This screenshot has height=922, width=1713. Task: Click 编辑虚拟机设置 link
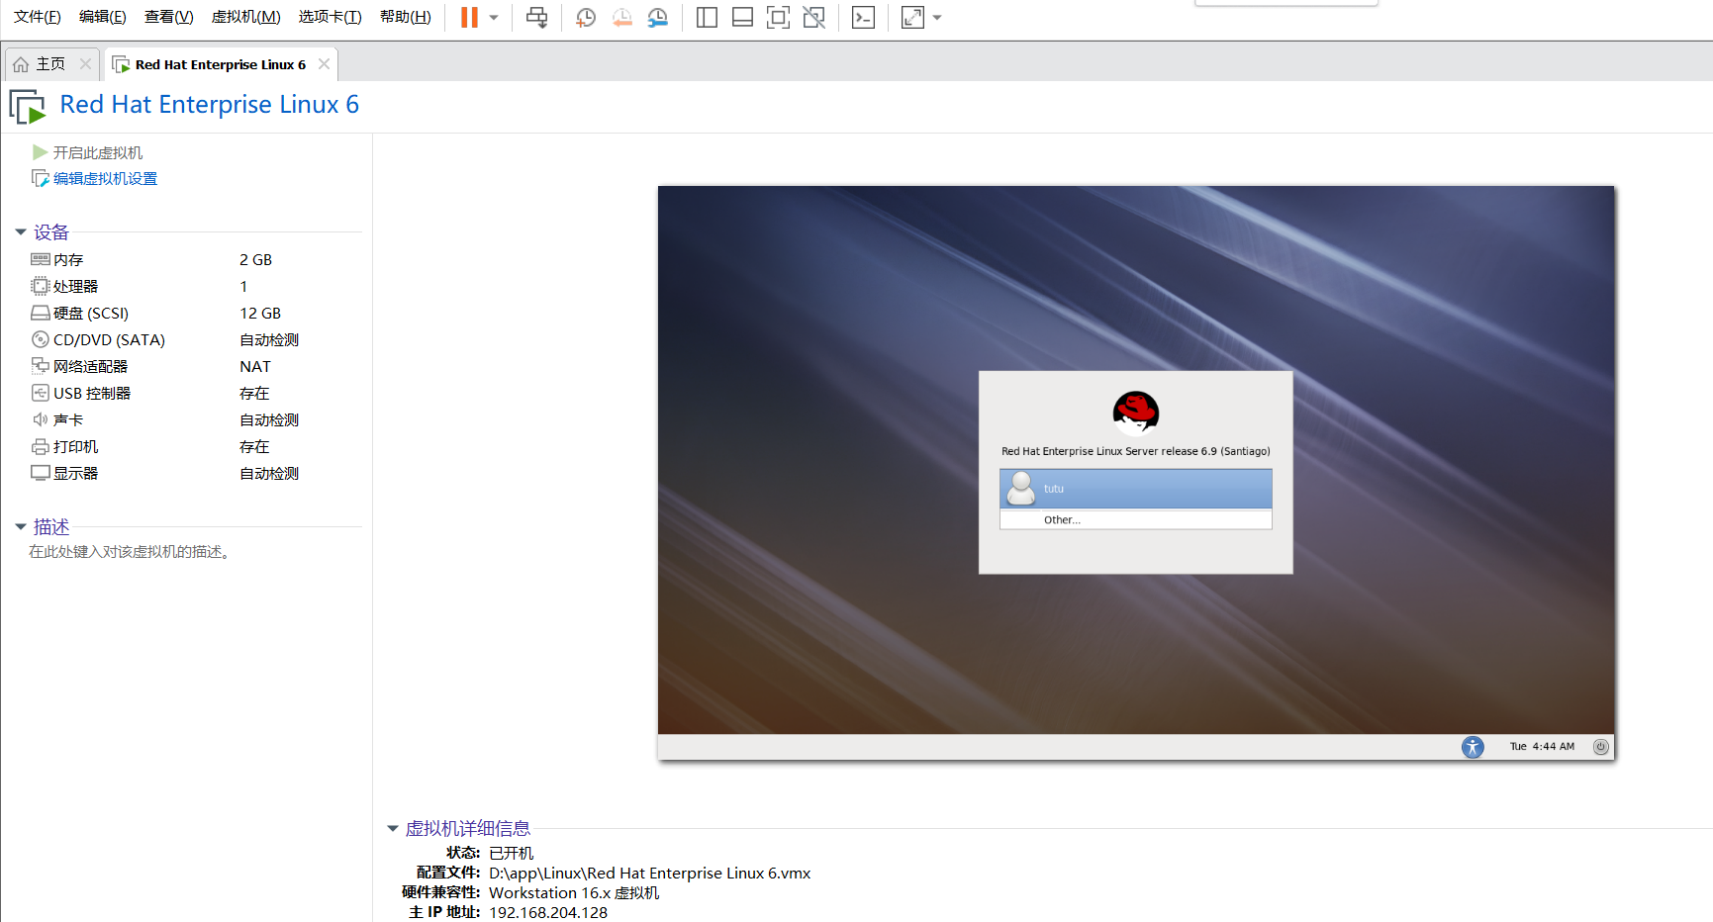(x=104, y=178)
